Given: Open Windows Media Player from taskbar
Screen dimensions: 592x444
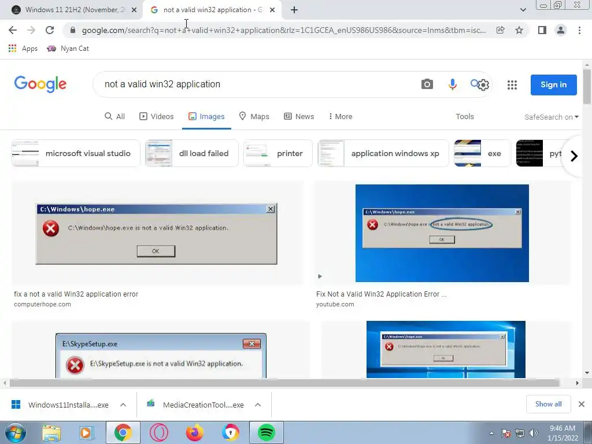Looking at the screenshot, I should point(86,432).
